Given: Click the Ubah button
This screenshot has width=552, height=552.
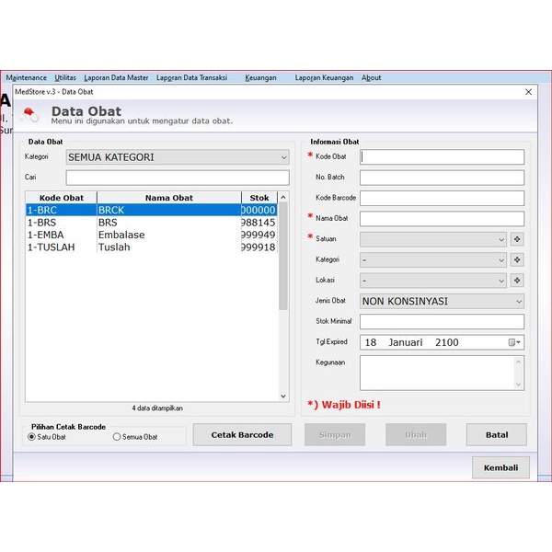Looking at the screenshot, I should click(416, 435).
